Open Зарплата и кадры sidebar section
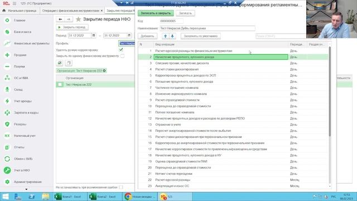This screenshot has height=201, width=357. (x=26, y=113)
